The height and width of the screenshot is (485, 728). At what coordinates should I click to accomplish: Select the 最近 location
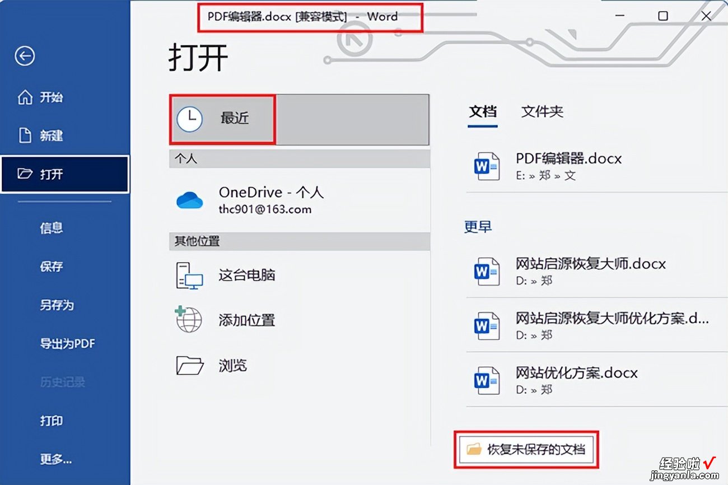299,119
